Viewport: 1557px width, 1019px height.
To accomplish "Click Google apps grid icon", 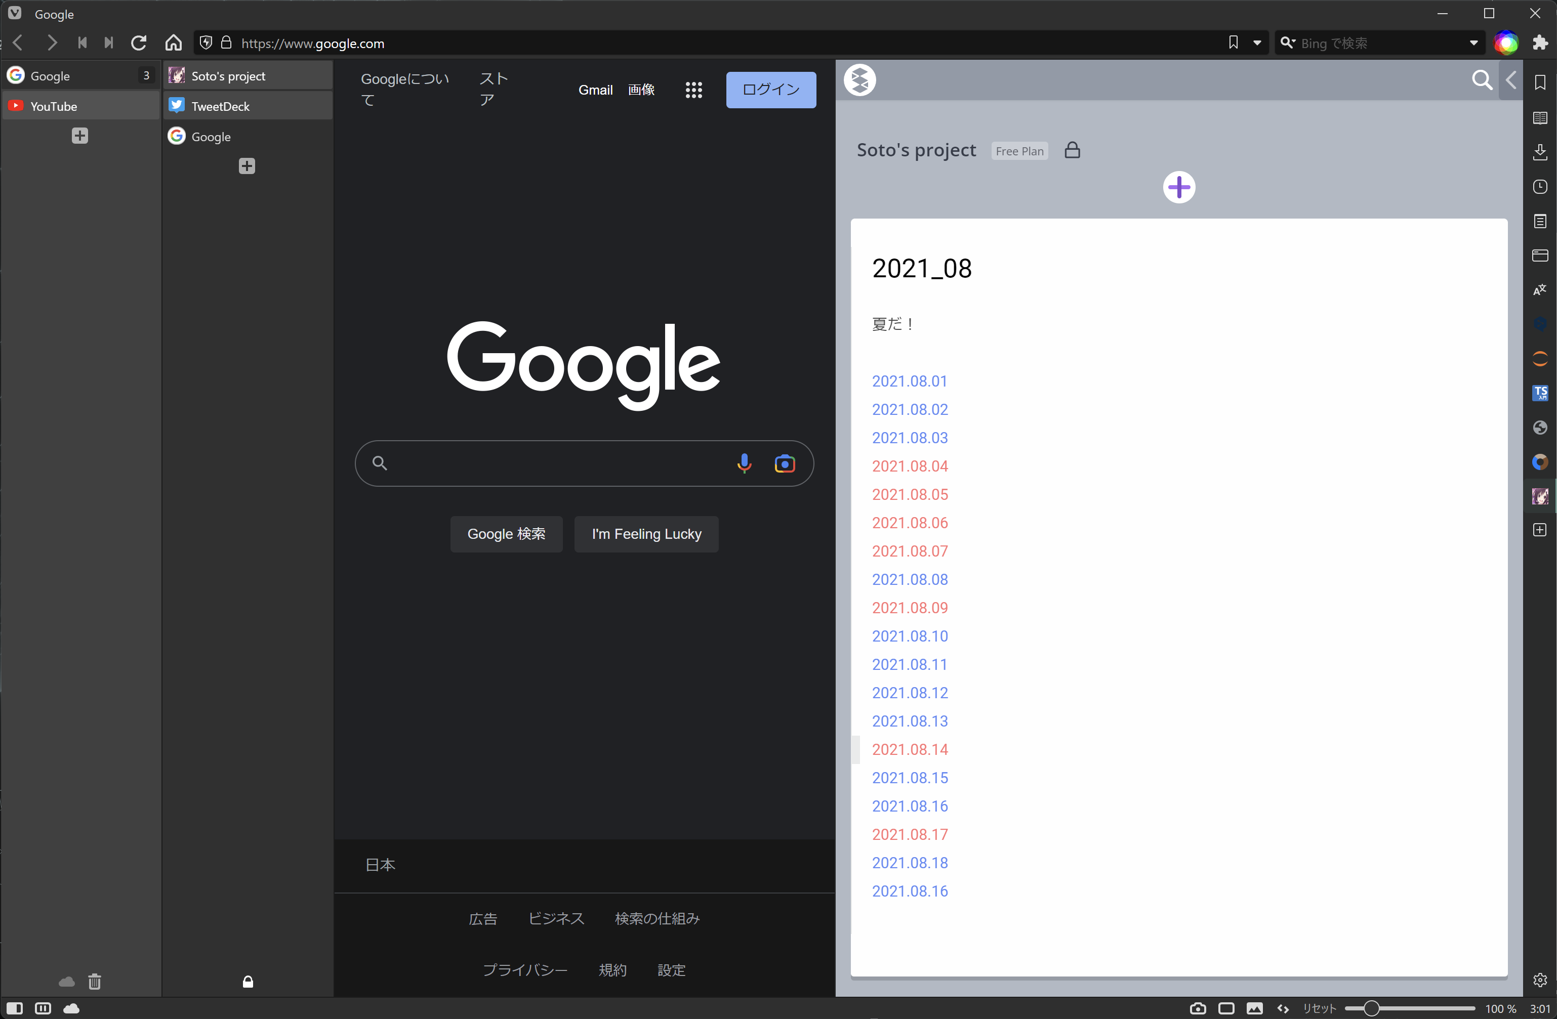I will click(693, 90).
